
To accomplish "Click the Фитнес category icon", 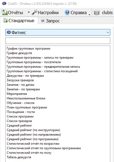I will [x=9, y=32].
